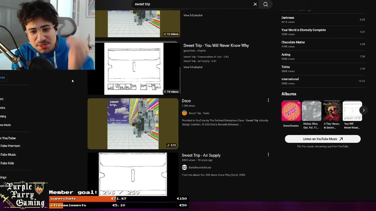Open the Dsco video thumbnail
376x211 pixels.
133,124
